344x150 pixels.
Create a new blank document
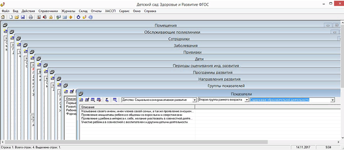[x=11, y=17]
